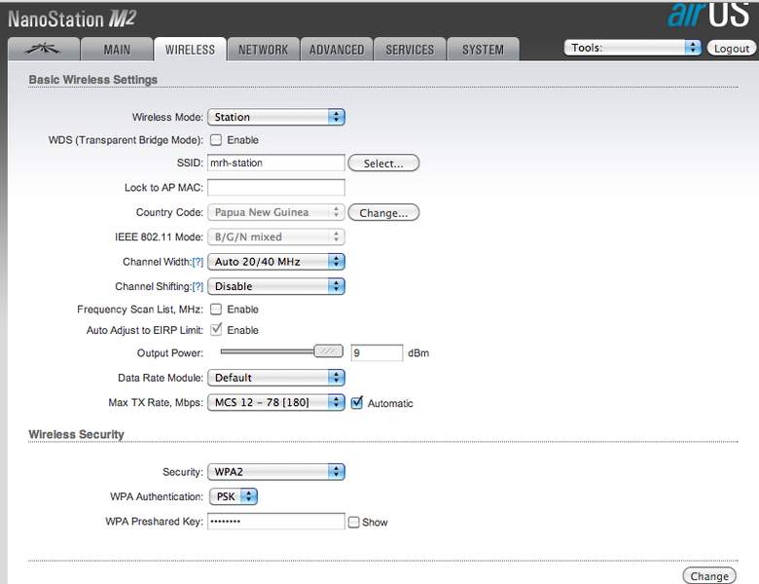This screenshot has width=759, height=584.
Task: Open the Data Rate Module dropdown
Action: click(x=276, y=378)
